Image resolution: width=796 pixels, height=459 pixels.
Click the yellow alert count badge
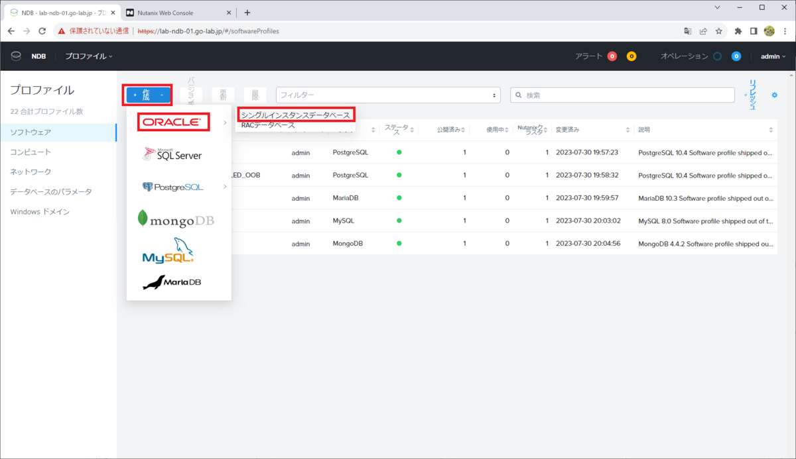pyautogui.click(x=631, y=56)
